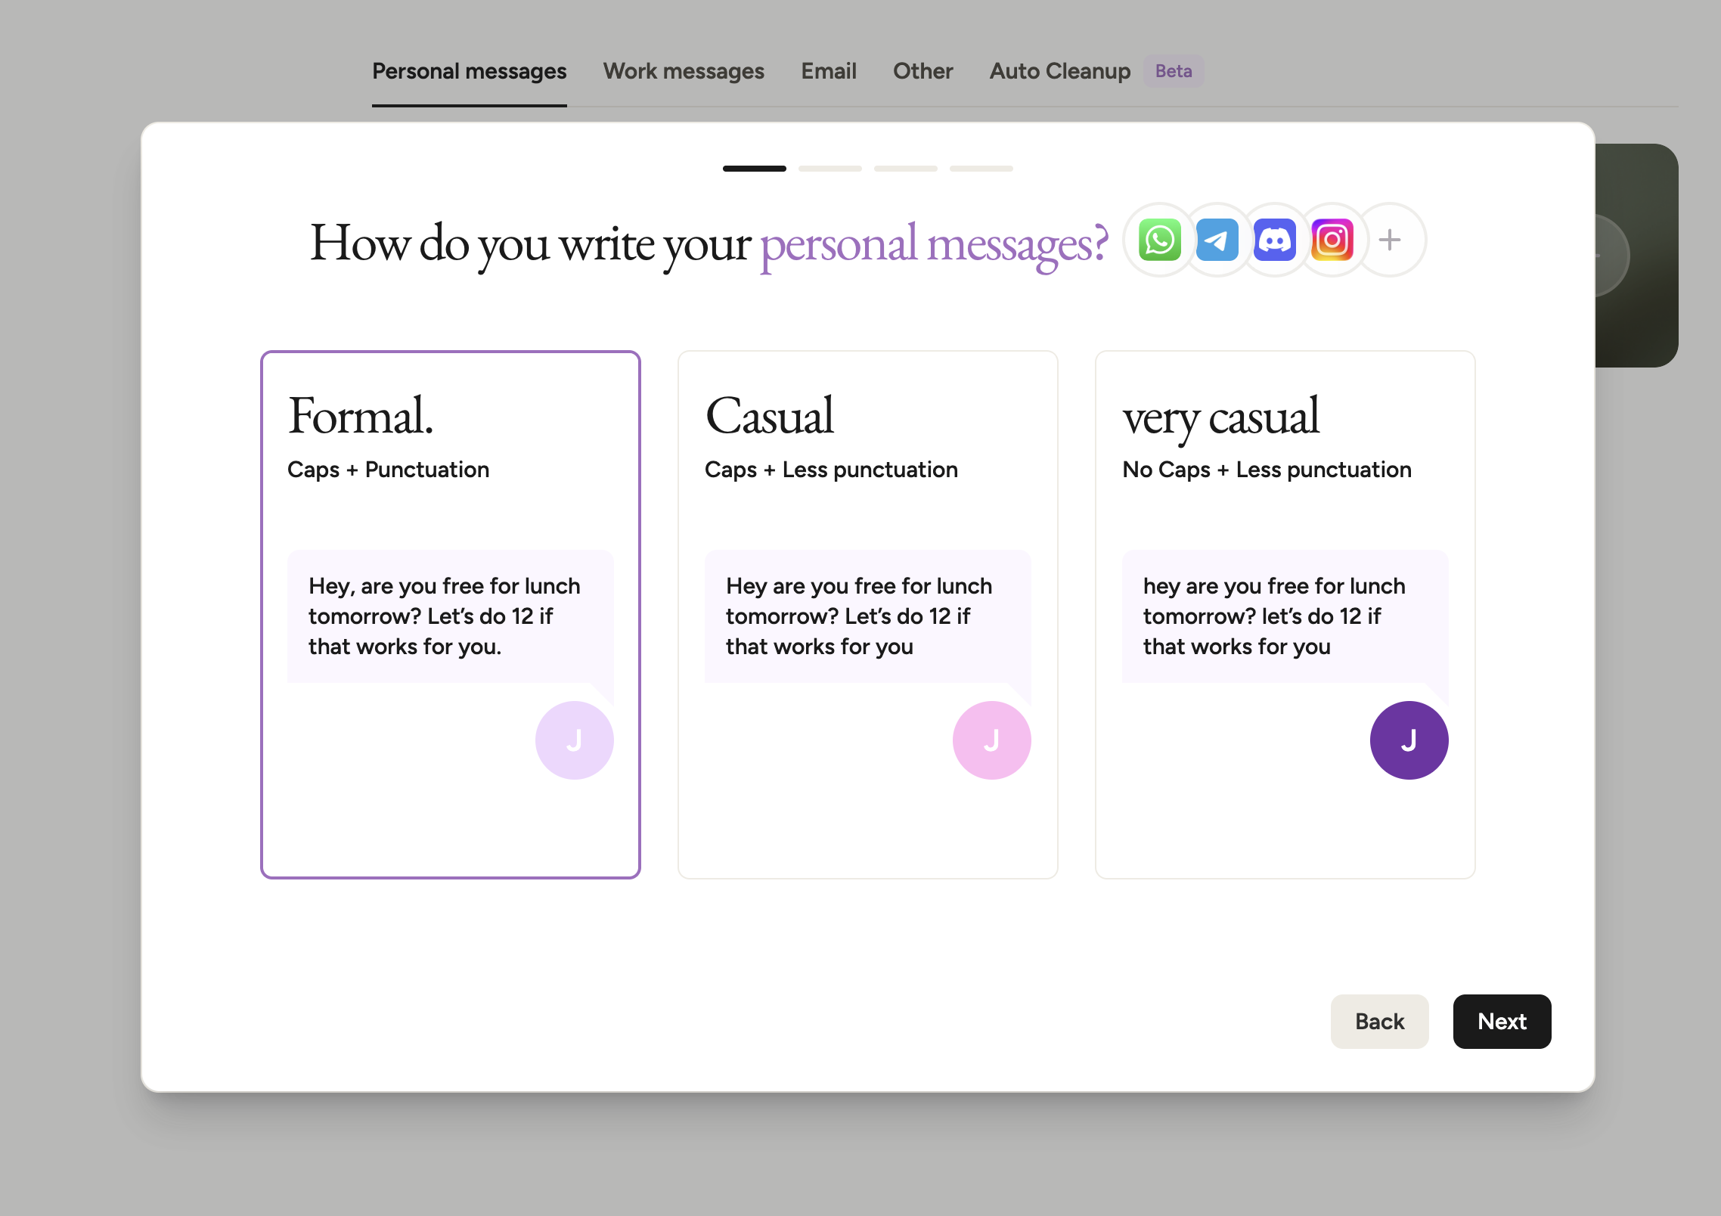Select the very casual writing style card
1721x1216 pixels.
(x=1285, y=615)
